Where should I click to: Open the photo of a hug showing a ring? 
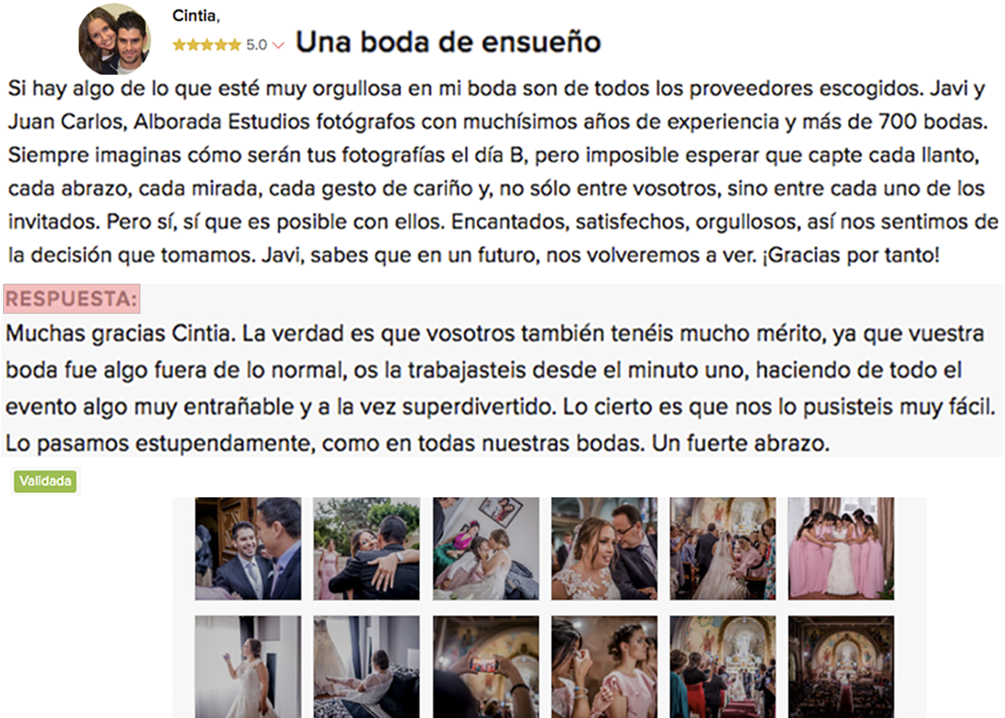click(x=367, y=549)
